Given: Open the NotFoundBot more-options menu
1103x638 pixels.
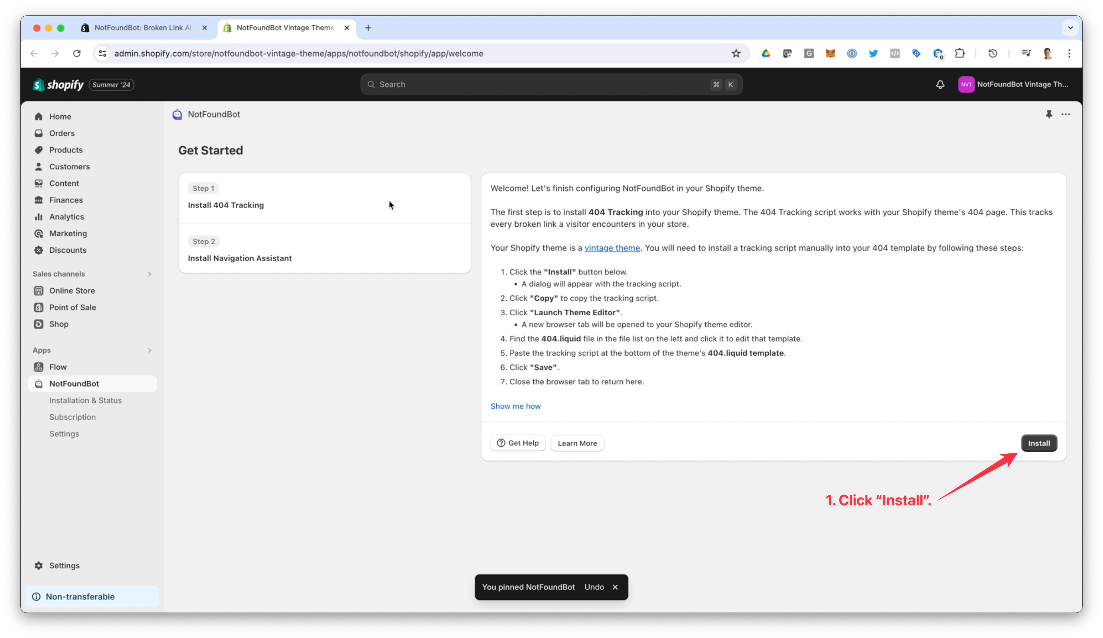Looking at the screenshot, I should coord(1066,114).
